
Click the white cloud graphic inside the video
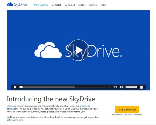(x=48, y=50)
